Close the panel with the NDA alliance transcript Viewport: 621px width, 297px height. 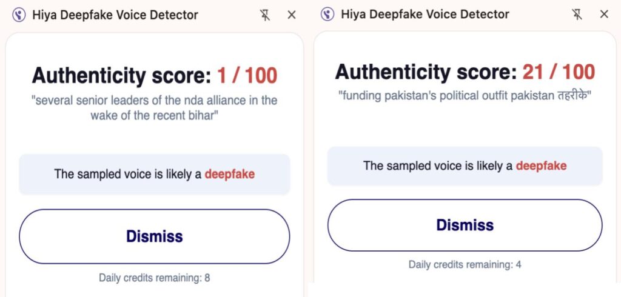(292, 15)
